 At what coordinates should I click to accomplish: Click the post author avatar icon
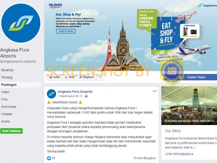tap(52, 94)
